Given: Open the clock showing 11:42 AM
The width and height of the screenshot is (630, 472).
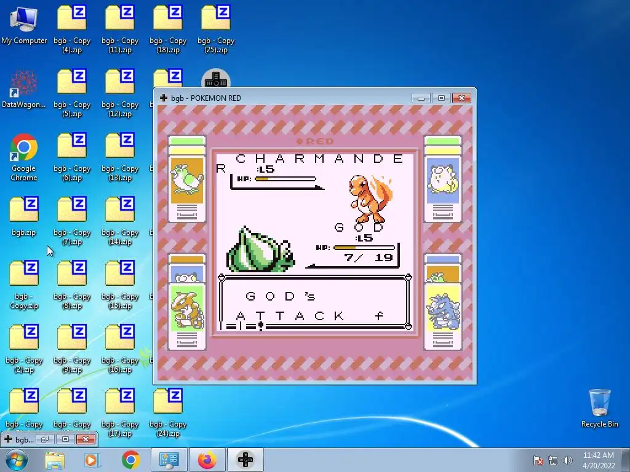Looking at the screenshot, I should [x=599, y=460].
